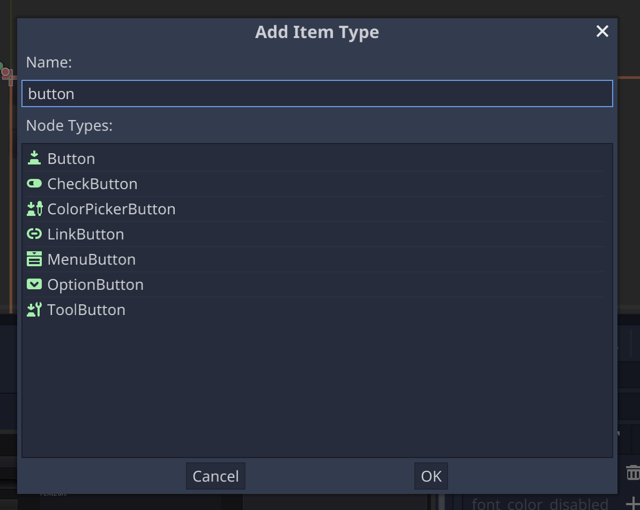640x510 pixels.
Task: Click the ColorPickerButton eyedropper icon
Action: tap(34, 209)
